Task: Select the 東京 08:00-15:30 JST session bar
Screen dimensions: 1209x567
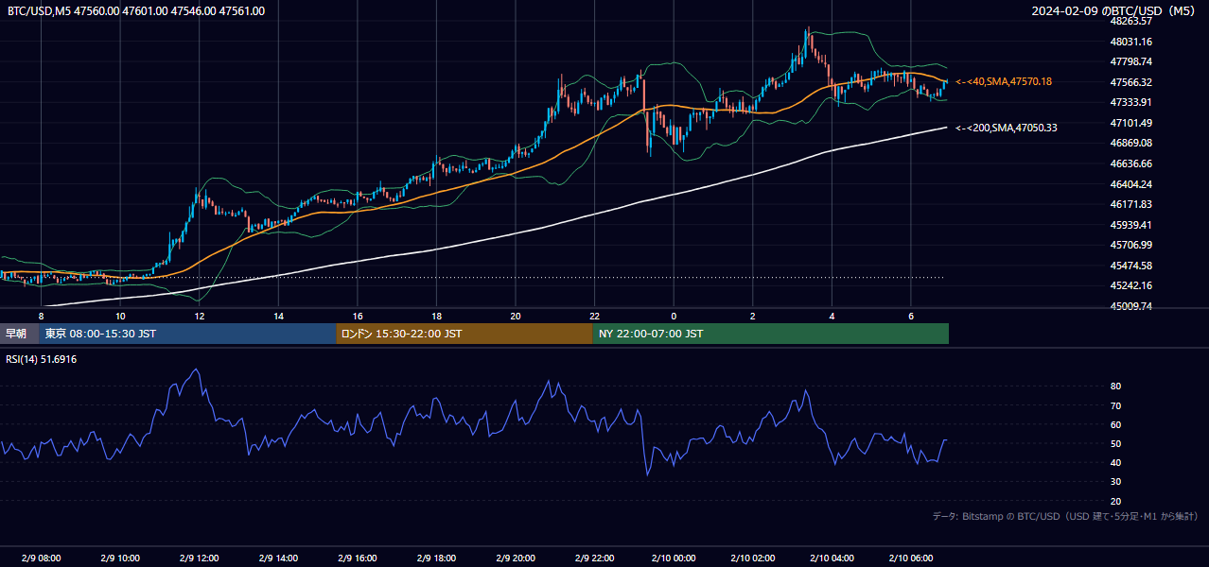Action: click(x=187, y=334)
